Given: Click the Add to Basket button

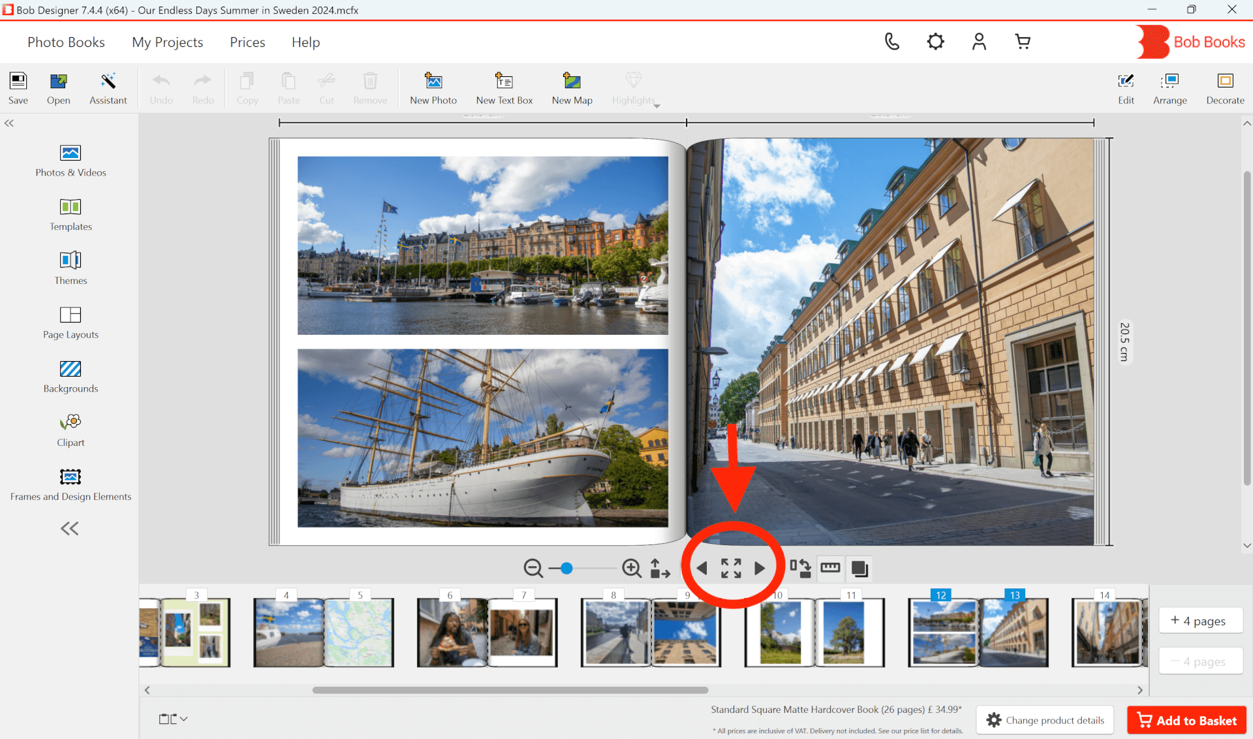Looking at the screenshot, I should 1186,720.
